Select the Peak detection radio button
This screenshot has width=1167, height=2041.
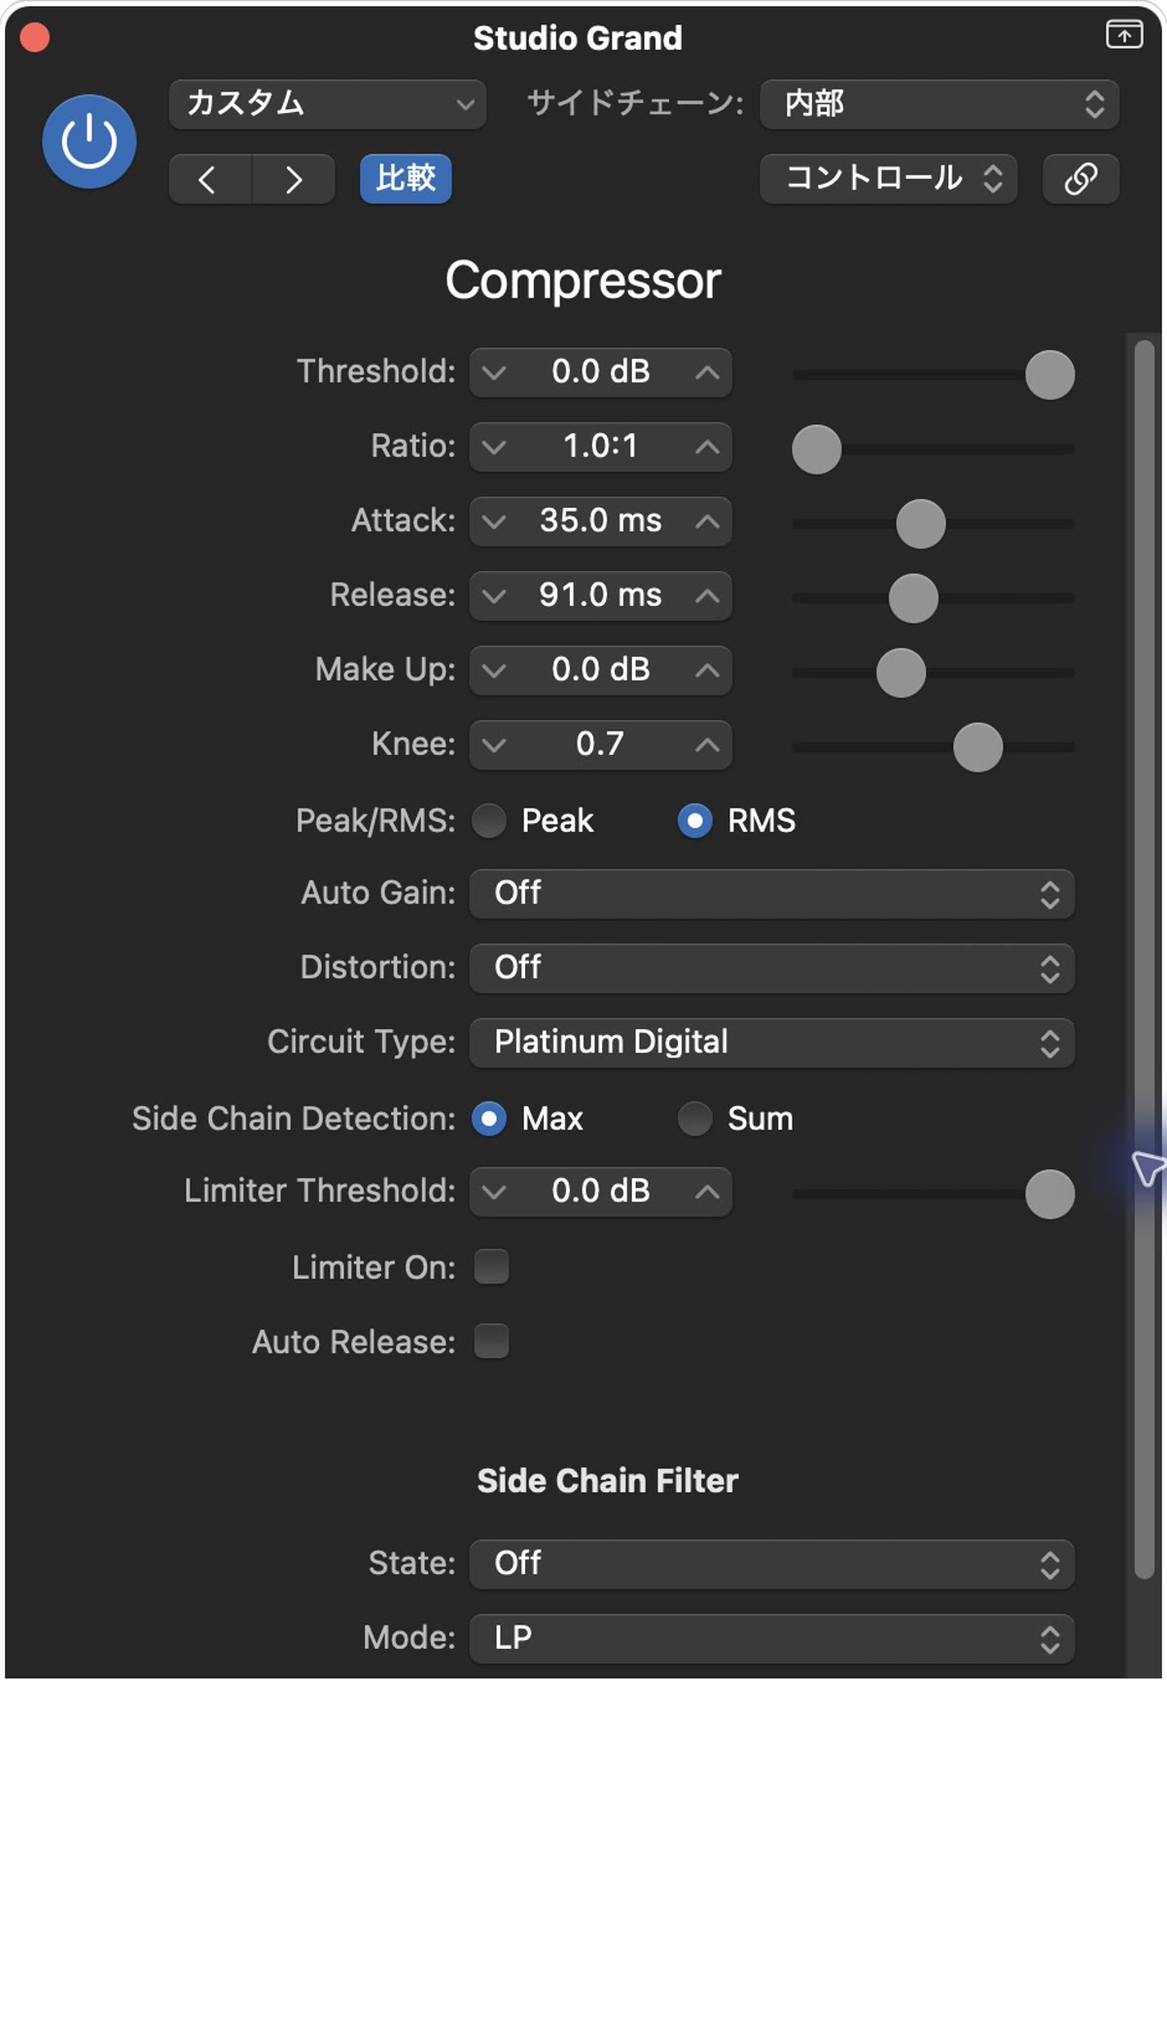click(x=489, y=821)
